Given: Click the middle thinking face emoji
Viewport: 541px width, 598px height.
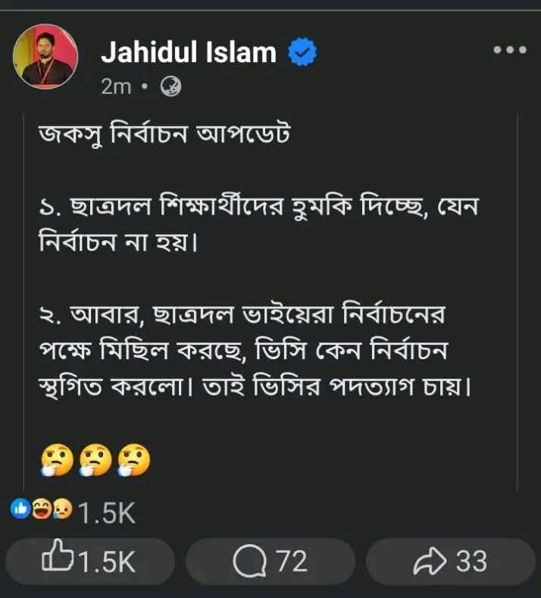Looking at the screenshot, I should coord(95,459).
